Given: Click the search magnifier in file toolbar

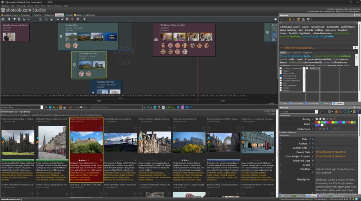Looking at the screenshot, I should (x=148, y=107).
